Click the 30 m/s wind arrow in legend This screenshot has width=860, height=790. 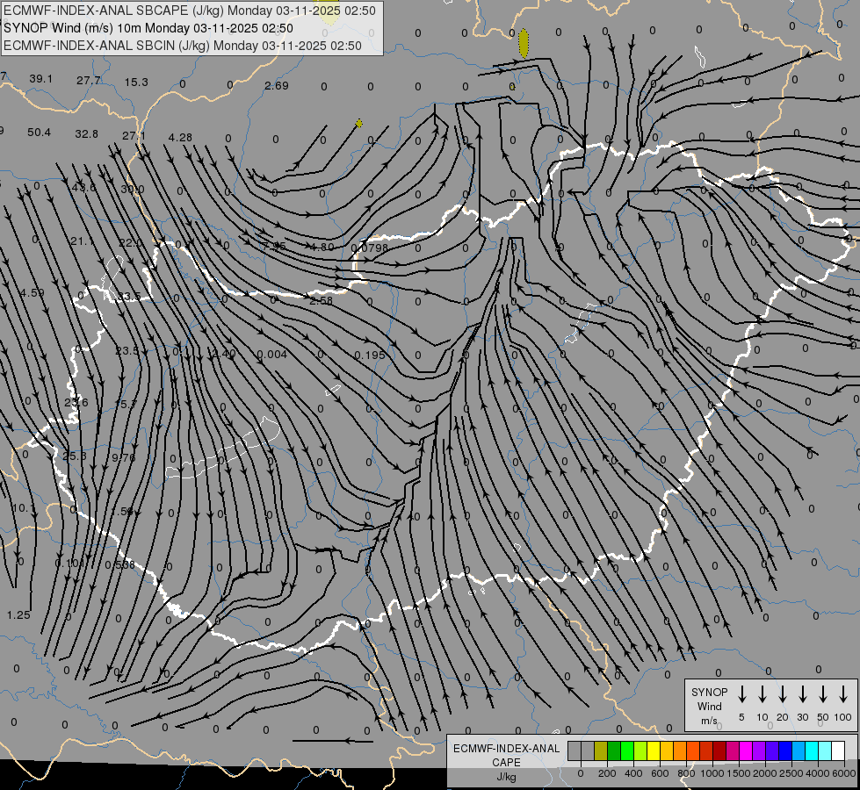pos(802,694)
